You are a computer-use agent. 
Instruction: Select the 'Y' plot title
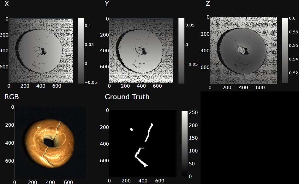[x=107, y=3]
